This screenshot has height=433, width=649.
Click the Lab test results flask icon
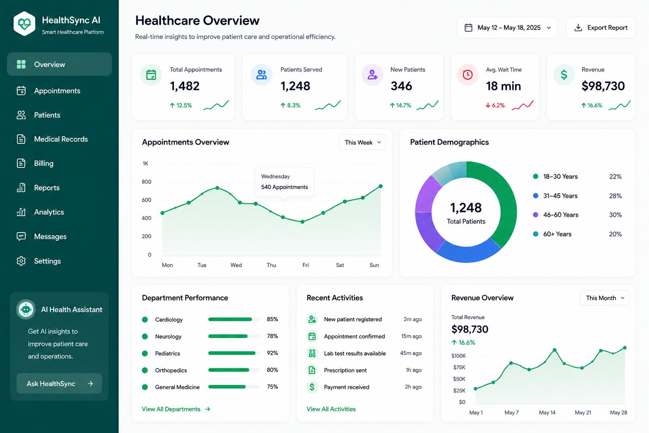point(312,353)
